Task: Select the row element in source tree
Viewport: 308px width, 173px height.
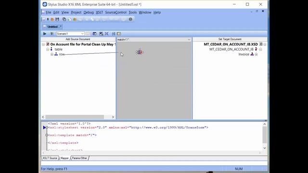Action: 62,54
